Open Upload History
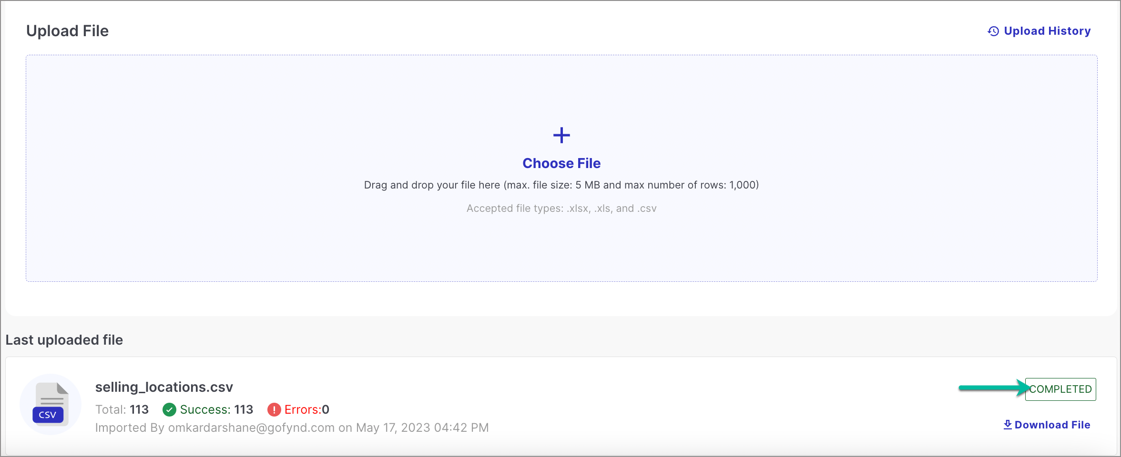Viewport: 1121px width, 457px height. tap(1039, 31)
